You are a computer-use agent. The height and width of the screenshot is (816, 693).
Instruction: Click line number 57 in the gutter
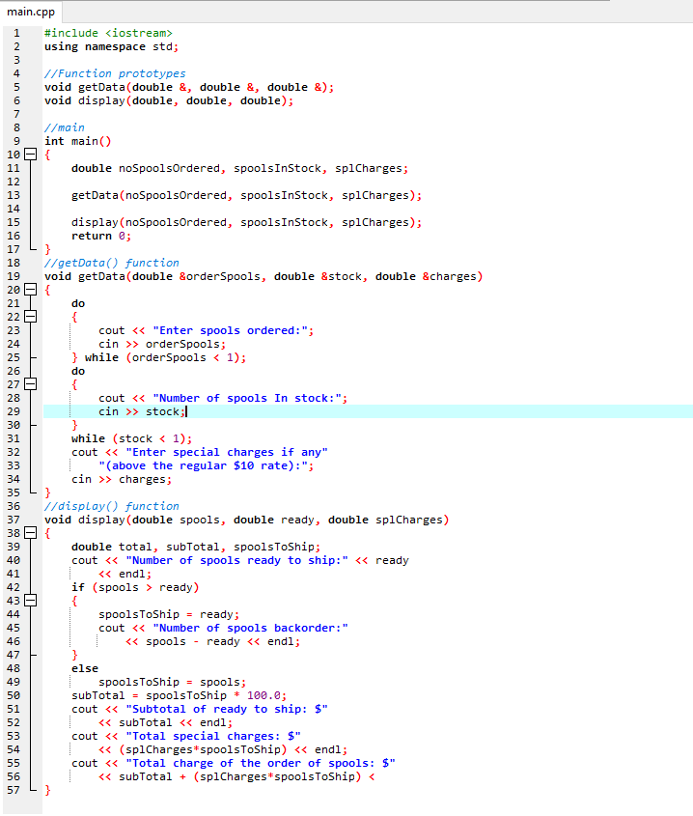14,790
